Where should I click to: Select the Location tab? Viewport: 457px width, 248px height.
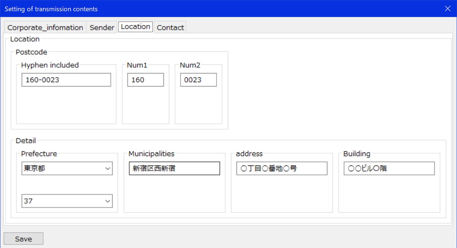click(x=136, y=27)
